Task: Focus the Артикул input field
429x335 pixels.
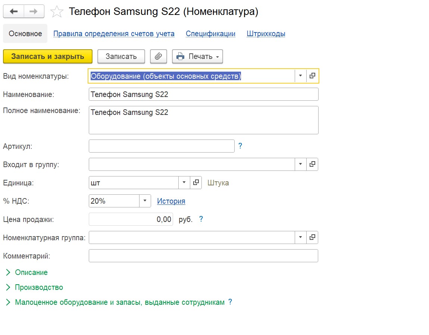Action: click(x=162, y=146)
